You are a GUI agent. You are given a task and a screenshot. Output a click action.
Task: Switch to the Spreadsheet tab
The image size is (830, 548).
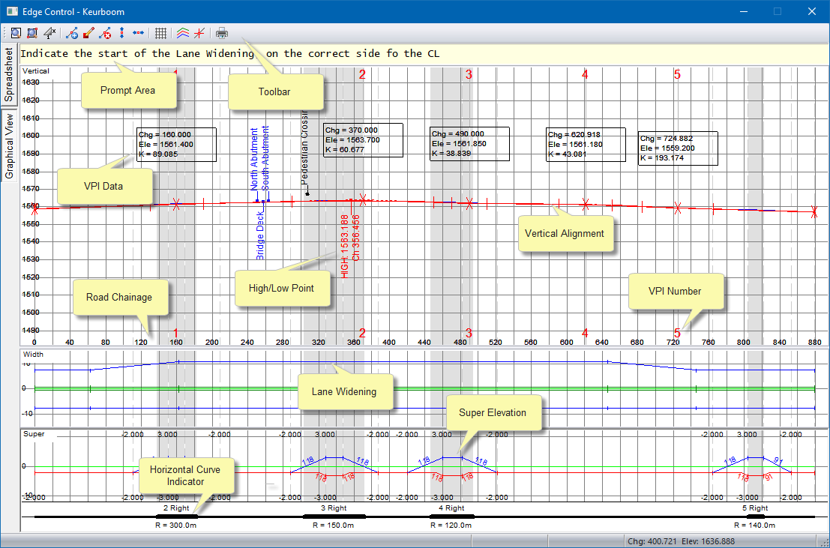tap(9, 75)
